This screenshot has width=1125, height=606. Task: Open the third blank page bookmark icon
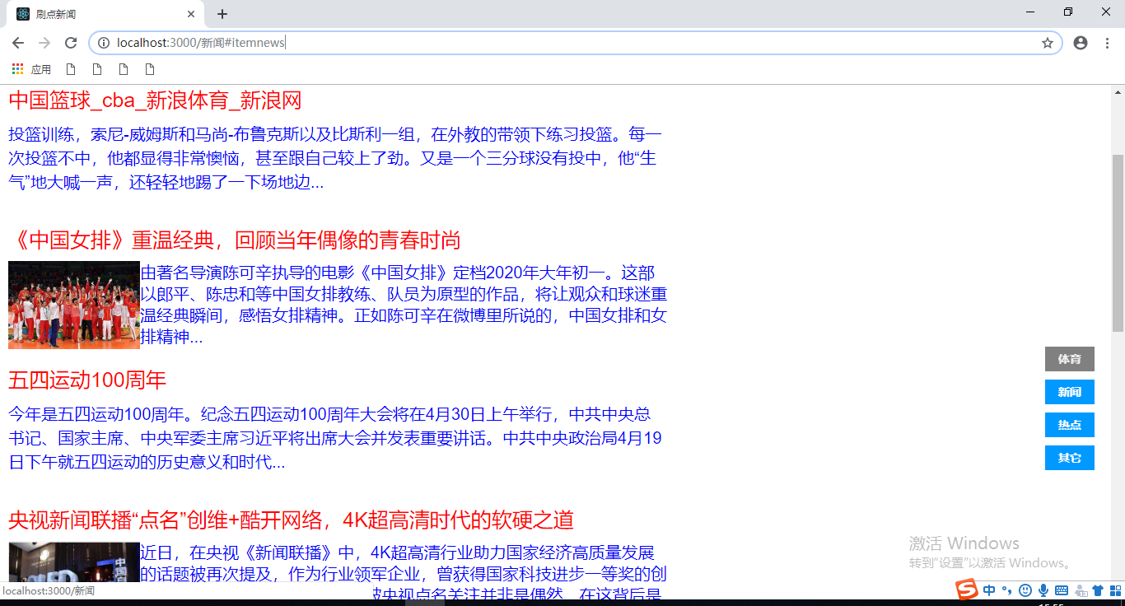click(124, 69)
